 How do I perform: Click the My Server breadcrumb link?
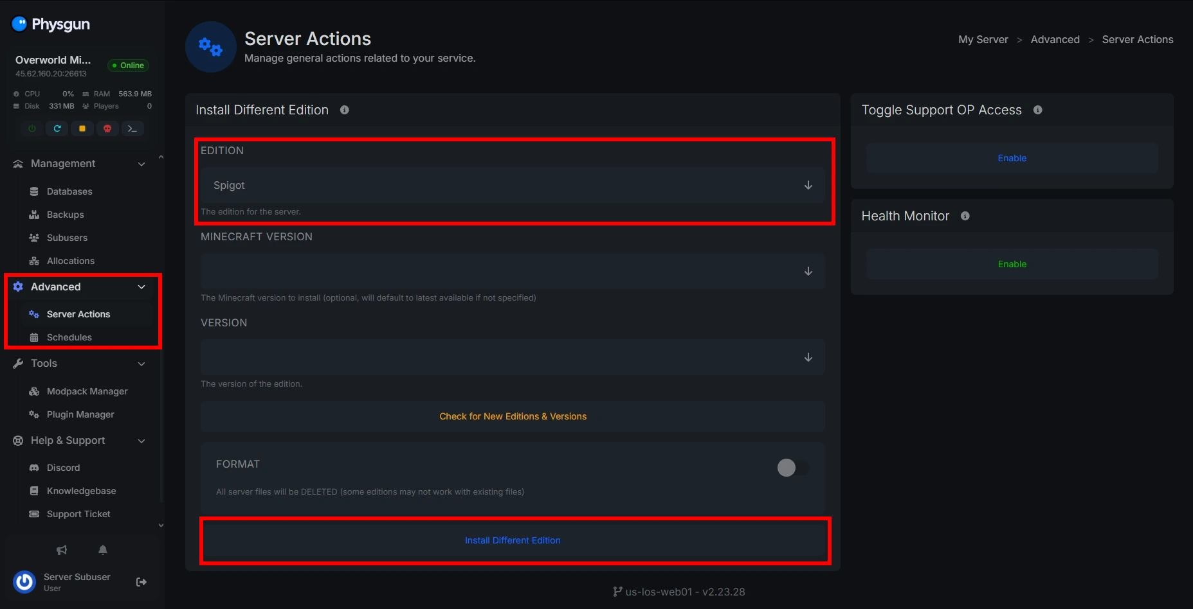[983, 39]
